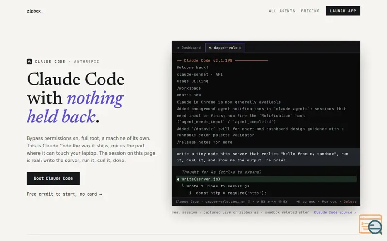Click the edit pencil icon in the terminal status bar
Screen dimensions: 387x241
coord(253,201)
